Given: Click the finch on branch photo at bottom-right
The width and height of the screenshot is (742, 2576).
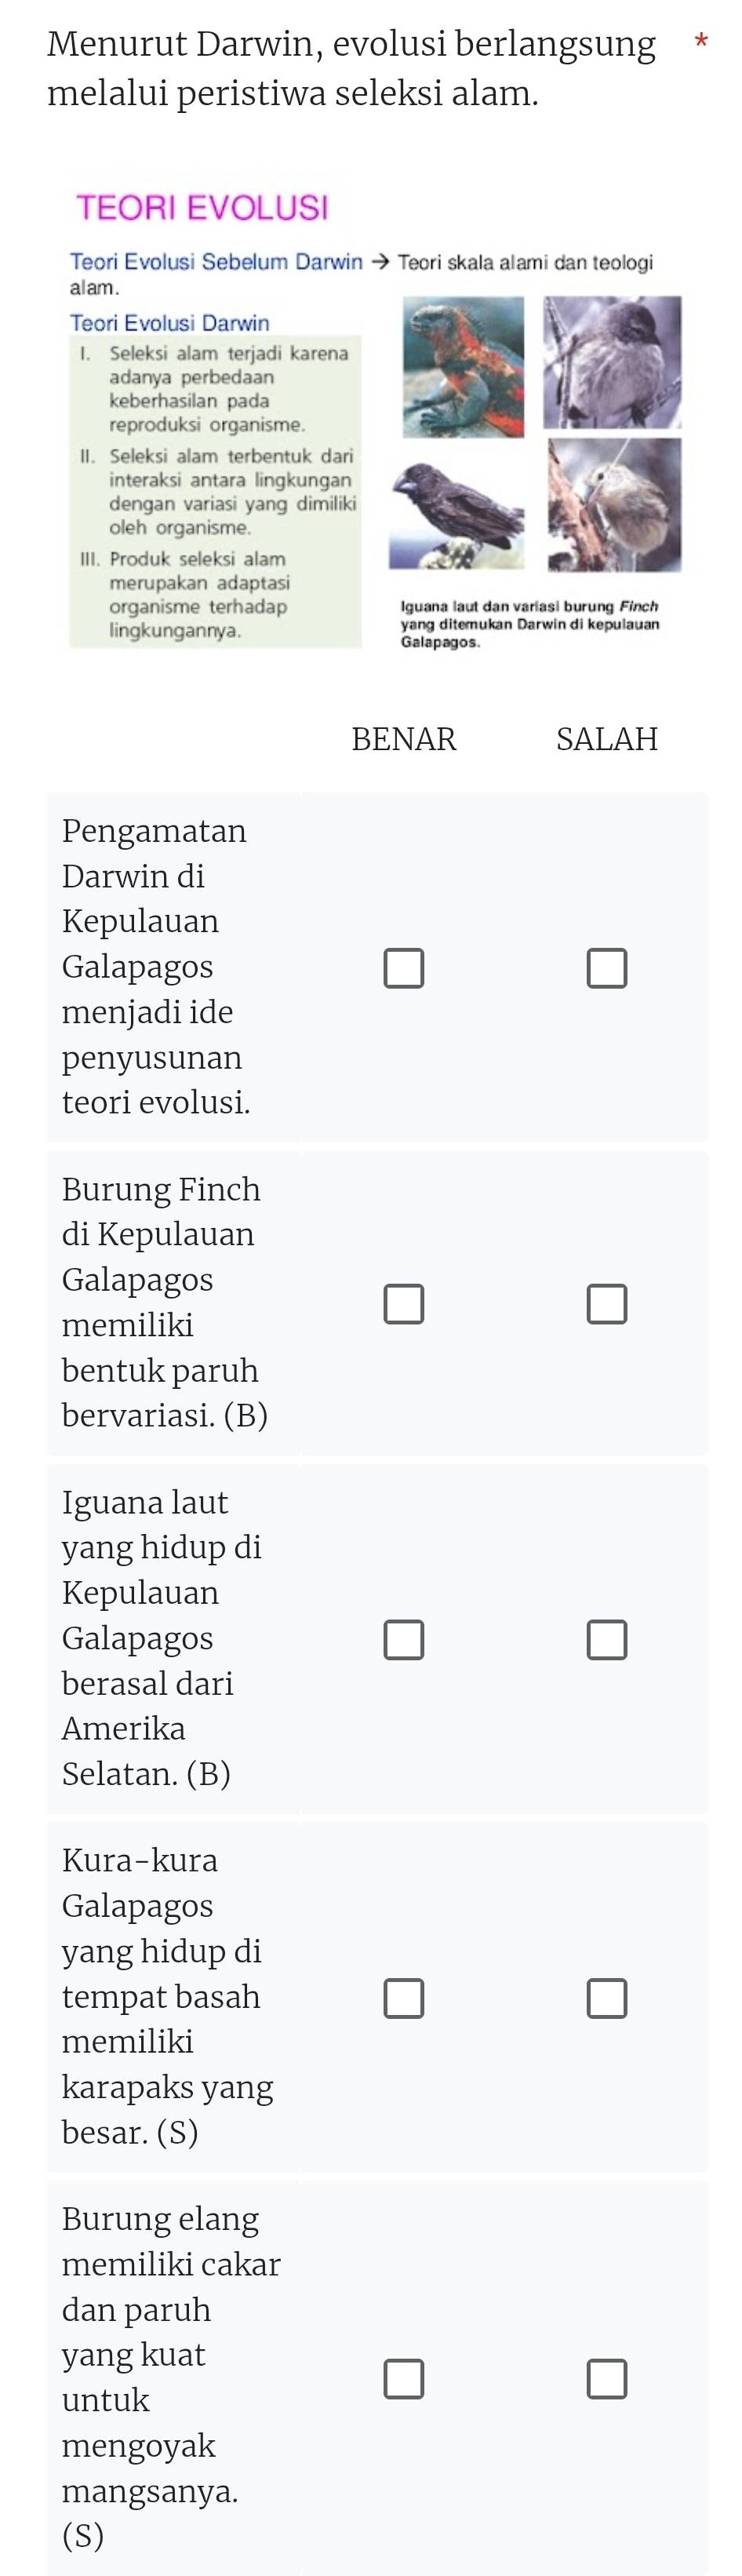Looking at the screenshot, I should 614,505.
